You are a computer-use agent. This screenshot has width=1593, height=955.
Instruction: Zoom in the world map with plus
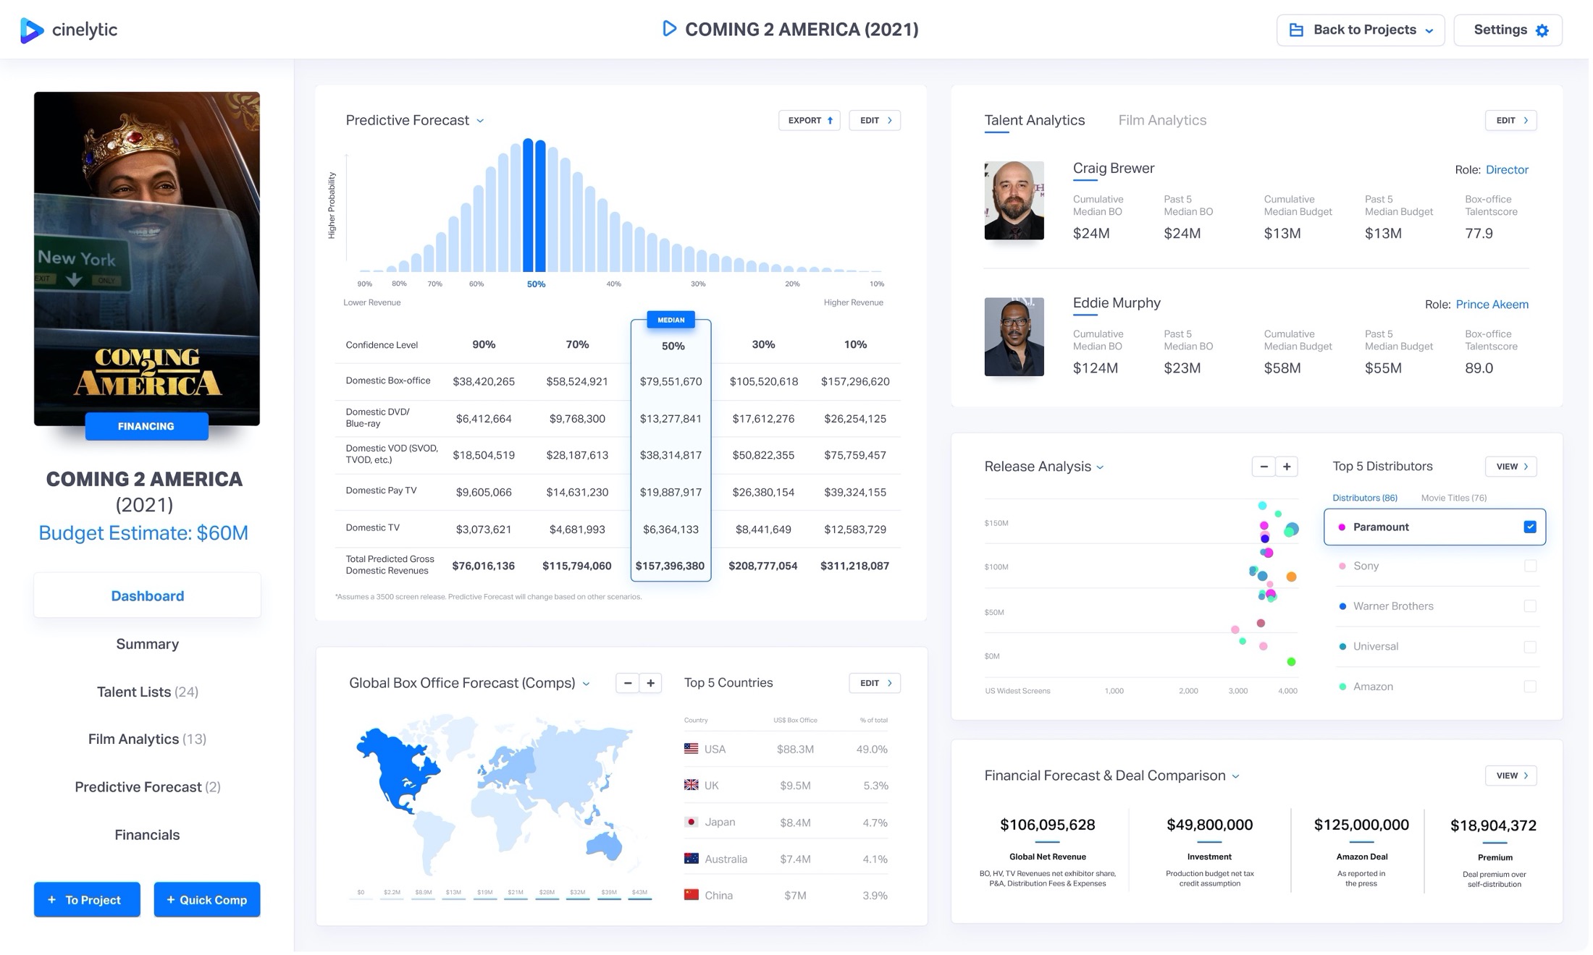[651, 683]
